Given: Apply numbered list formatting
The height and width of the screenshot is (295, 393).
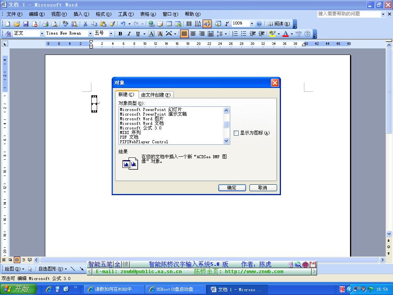Looking at the screenshot, I should pos(235,34).
